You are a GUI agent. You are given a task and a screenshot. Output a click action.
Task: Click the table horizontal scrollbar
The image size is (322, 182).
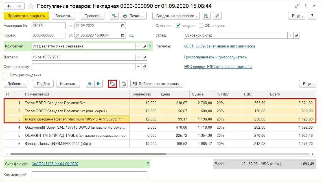pos(88,154)
